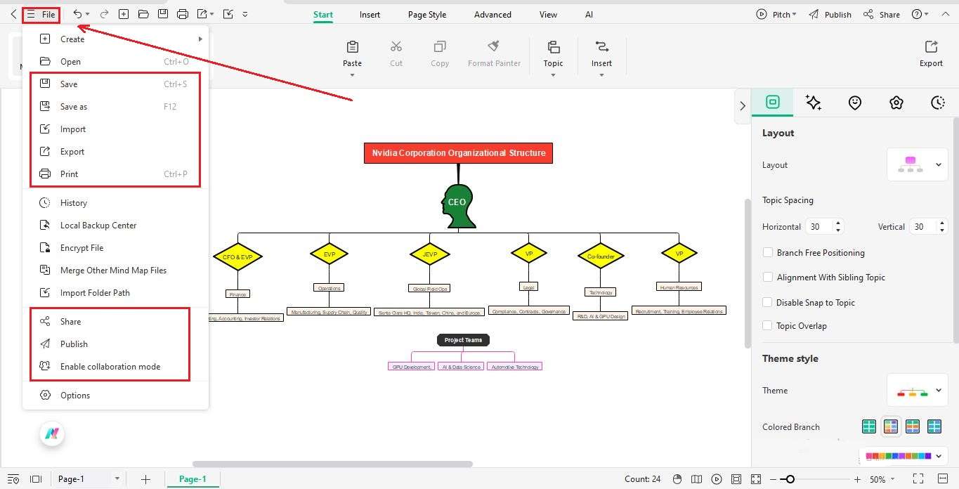The height and width of the screenshot is (489, 959).
Task: Switch to the AI ribbon tab
Action: click(589, 14)
